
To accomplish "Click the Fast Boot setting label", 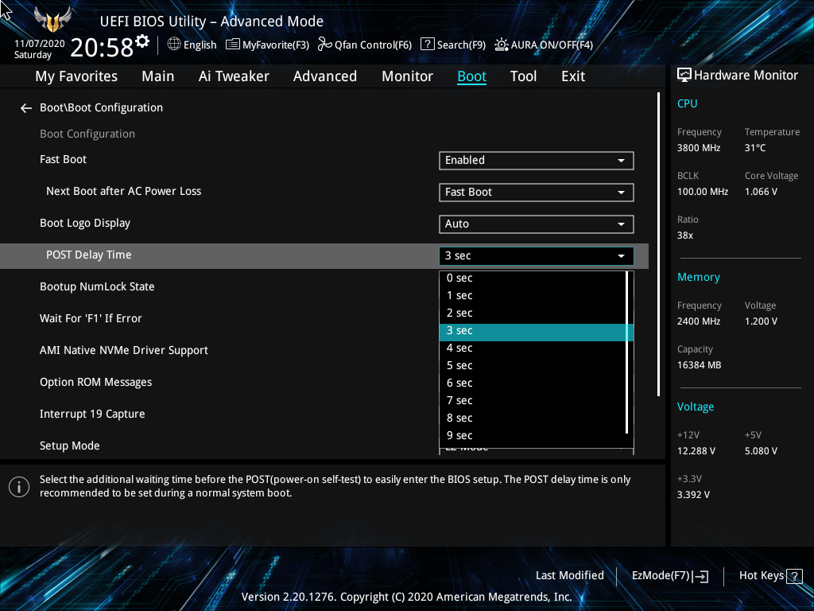I will click(64, 159).
